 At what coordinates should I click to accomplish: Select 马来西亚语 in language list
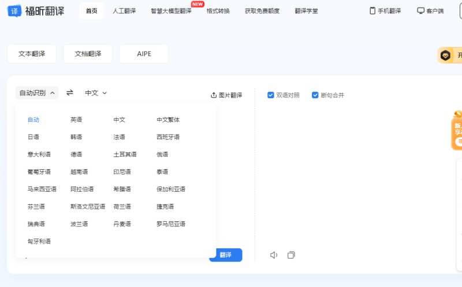pos(42,189)
